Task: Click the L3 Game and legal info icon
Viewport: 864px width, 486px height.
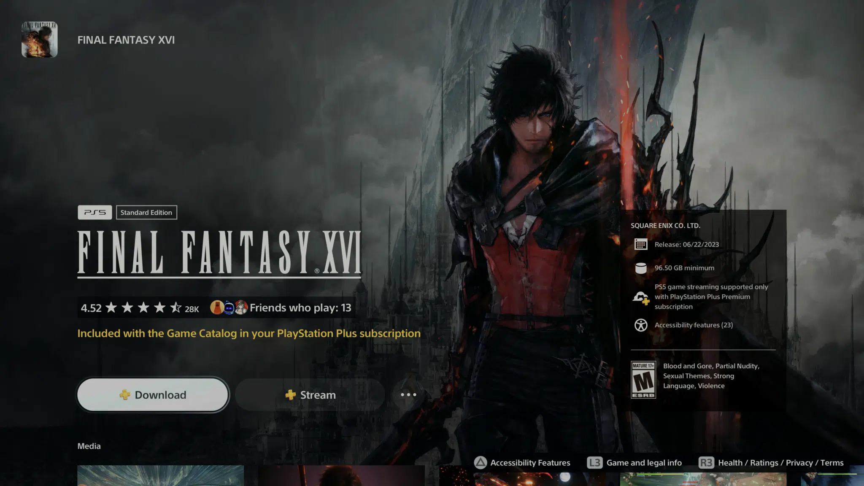Action: tap(594, 462)
